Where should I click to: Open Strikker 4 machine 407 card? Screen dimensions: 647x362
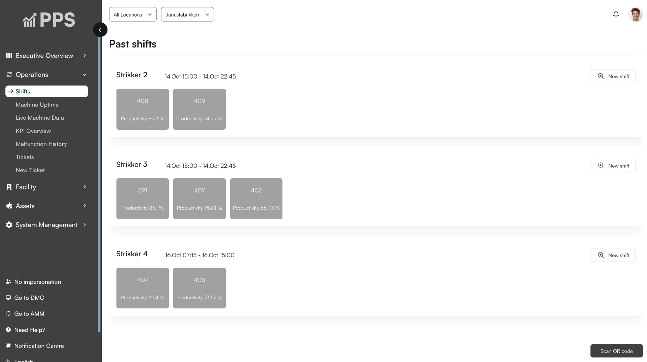pos(143,288)
